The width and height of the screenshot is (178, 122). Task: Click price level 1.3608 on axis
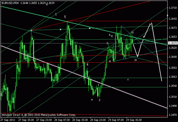pyautogui.click(x=173, y=57)
